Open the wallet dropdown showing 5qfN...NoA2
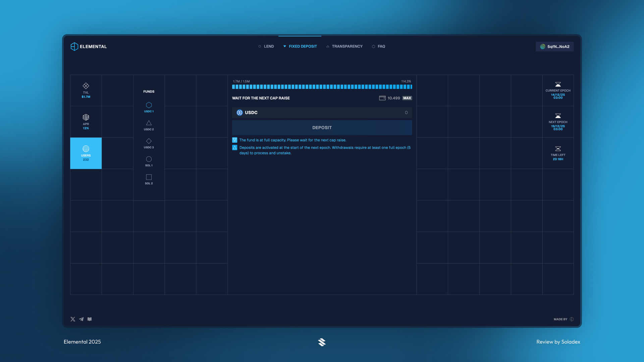The width and height of the screenshot is (644, 362). (x=554, y=47)
